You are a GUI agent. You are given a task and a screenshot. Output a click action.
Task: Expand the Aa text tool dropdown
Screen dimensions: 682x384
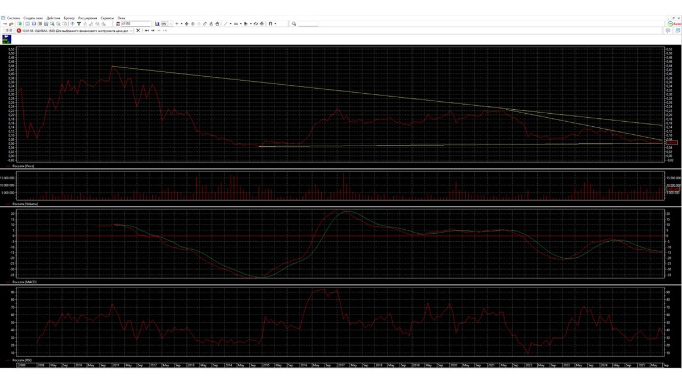(x=240, y=24)
